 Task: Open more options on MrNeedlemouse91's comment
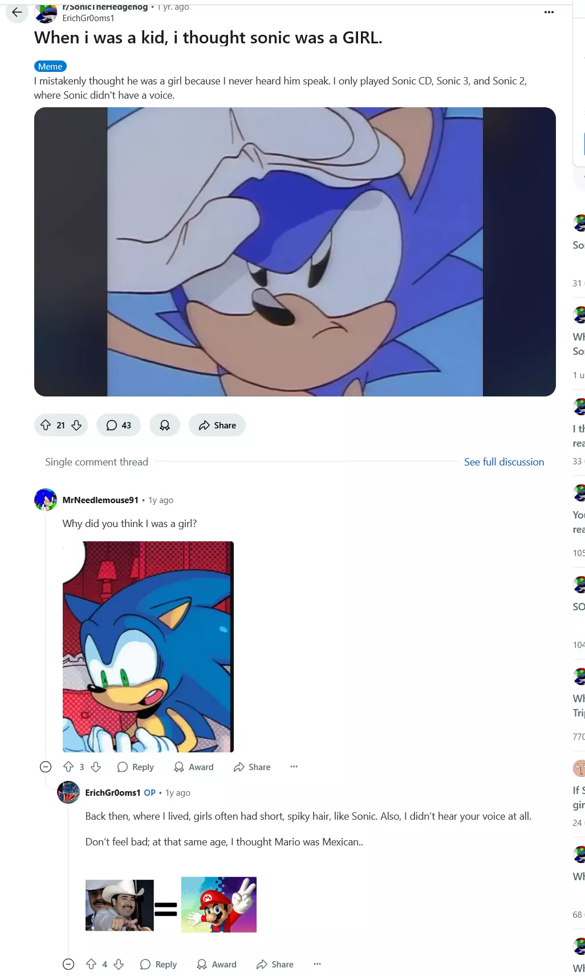pyautogui.click(x=294, y=767)
